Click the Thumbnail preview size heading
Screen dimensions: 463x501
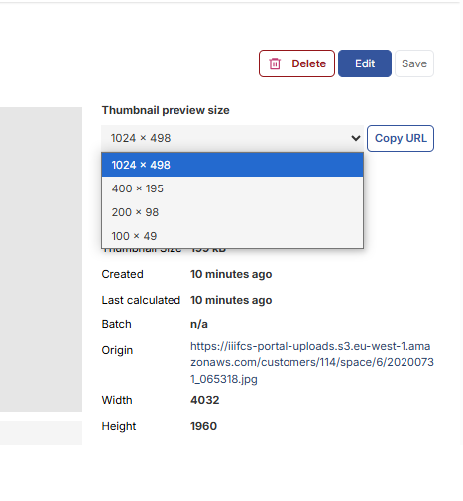pos(166,110)
